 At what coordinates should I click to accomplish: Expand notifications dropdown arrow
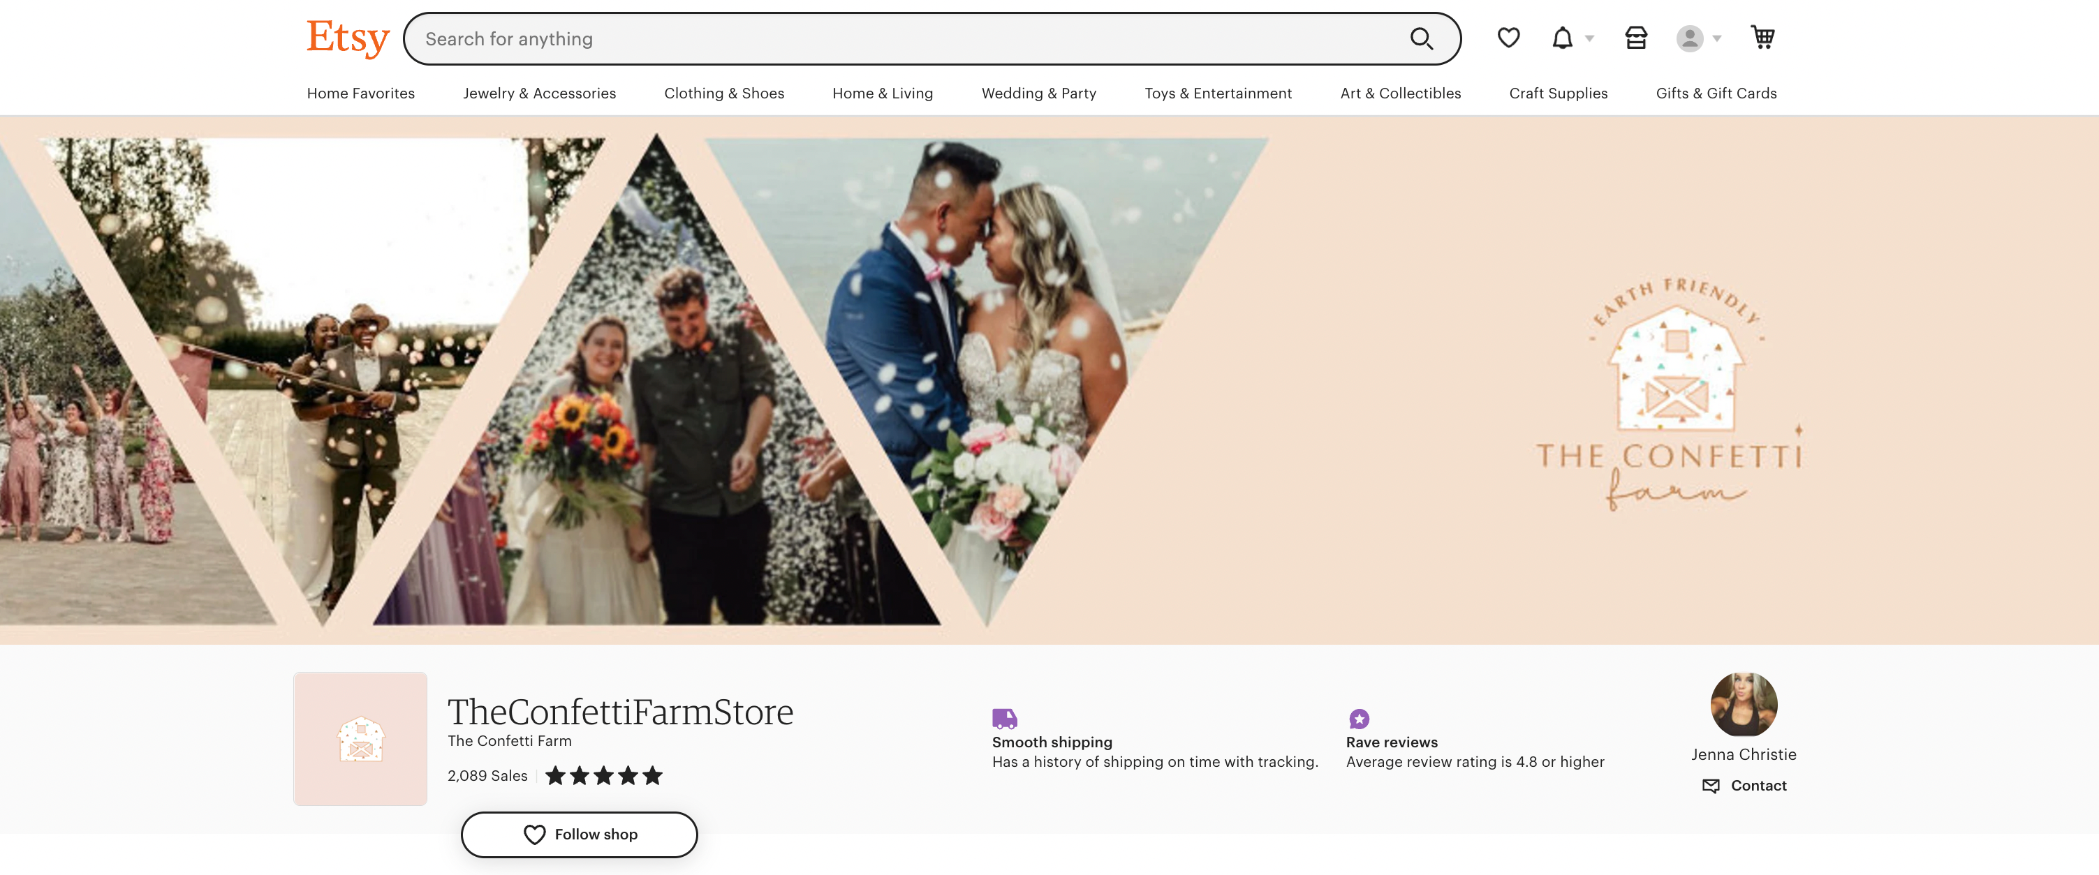click(1589, 38)
